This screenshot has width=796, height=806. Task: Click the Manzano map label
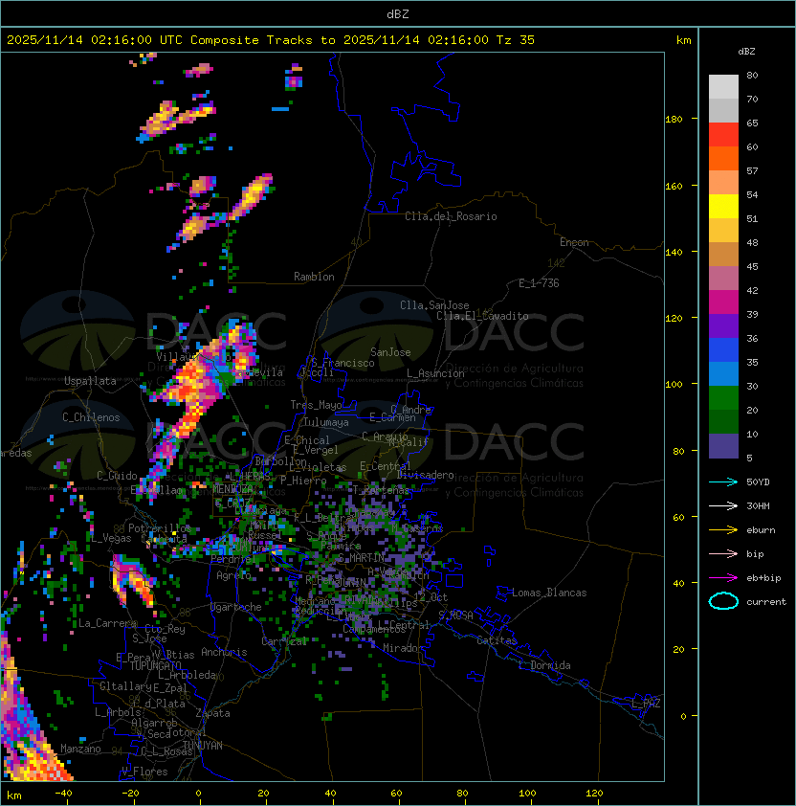pos(80,749)
